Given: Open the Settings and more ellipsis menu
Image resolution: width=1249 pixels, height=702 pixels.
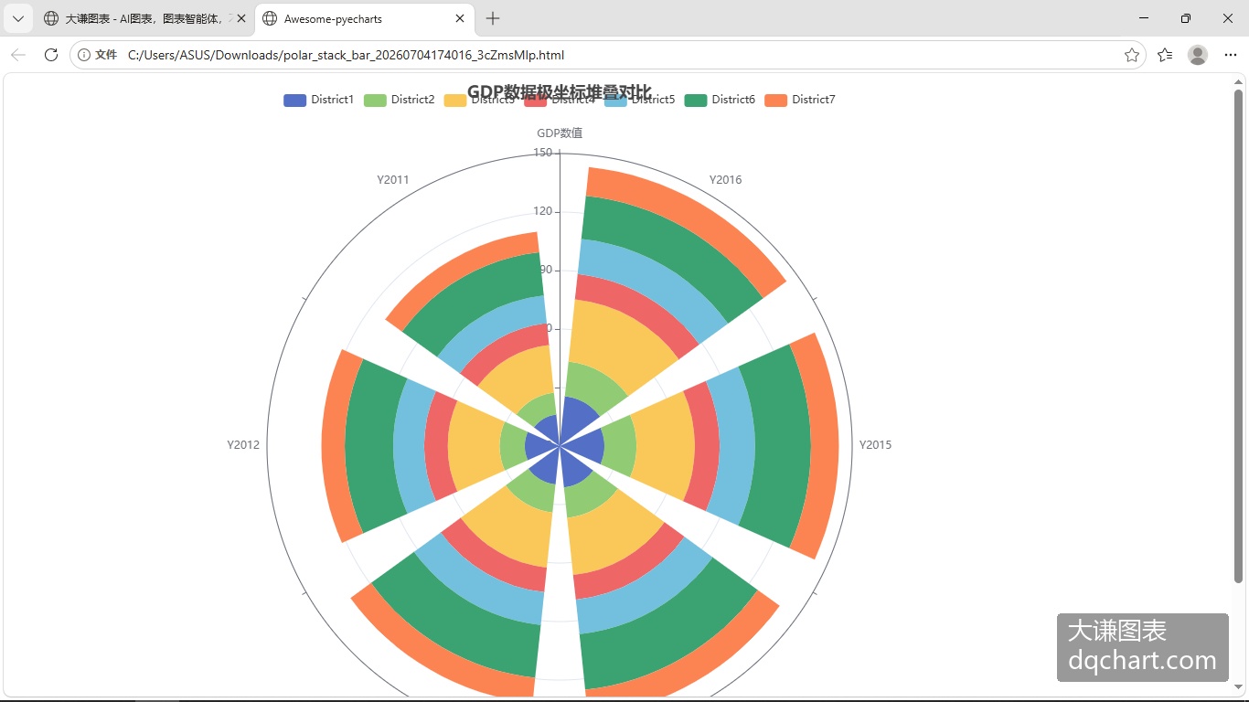Looking at the screenshot, I should click(x=1230, y=55).
